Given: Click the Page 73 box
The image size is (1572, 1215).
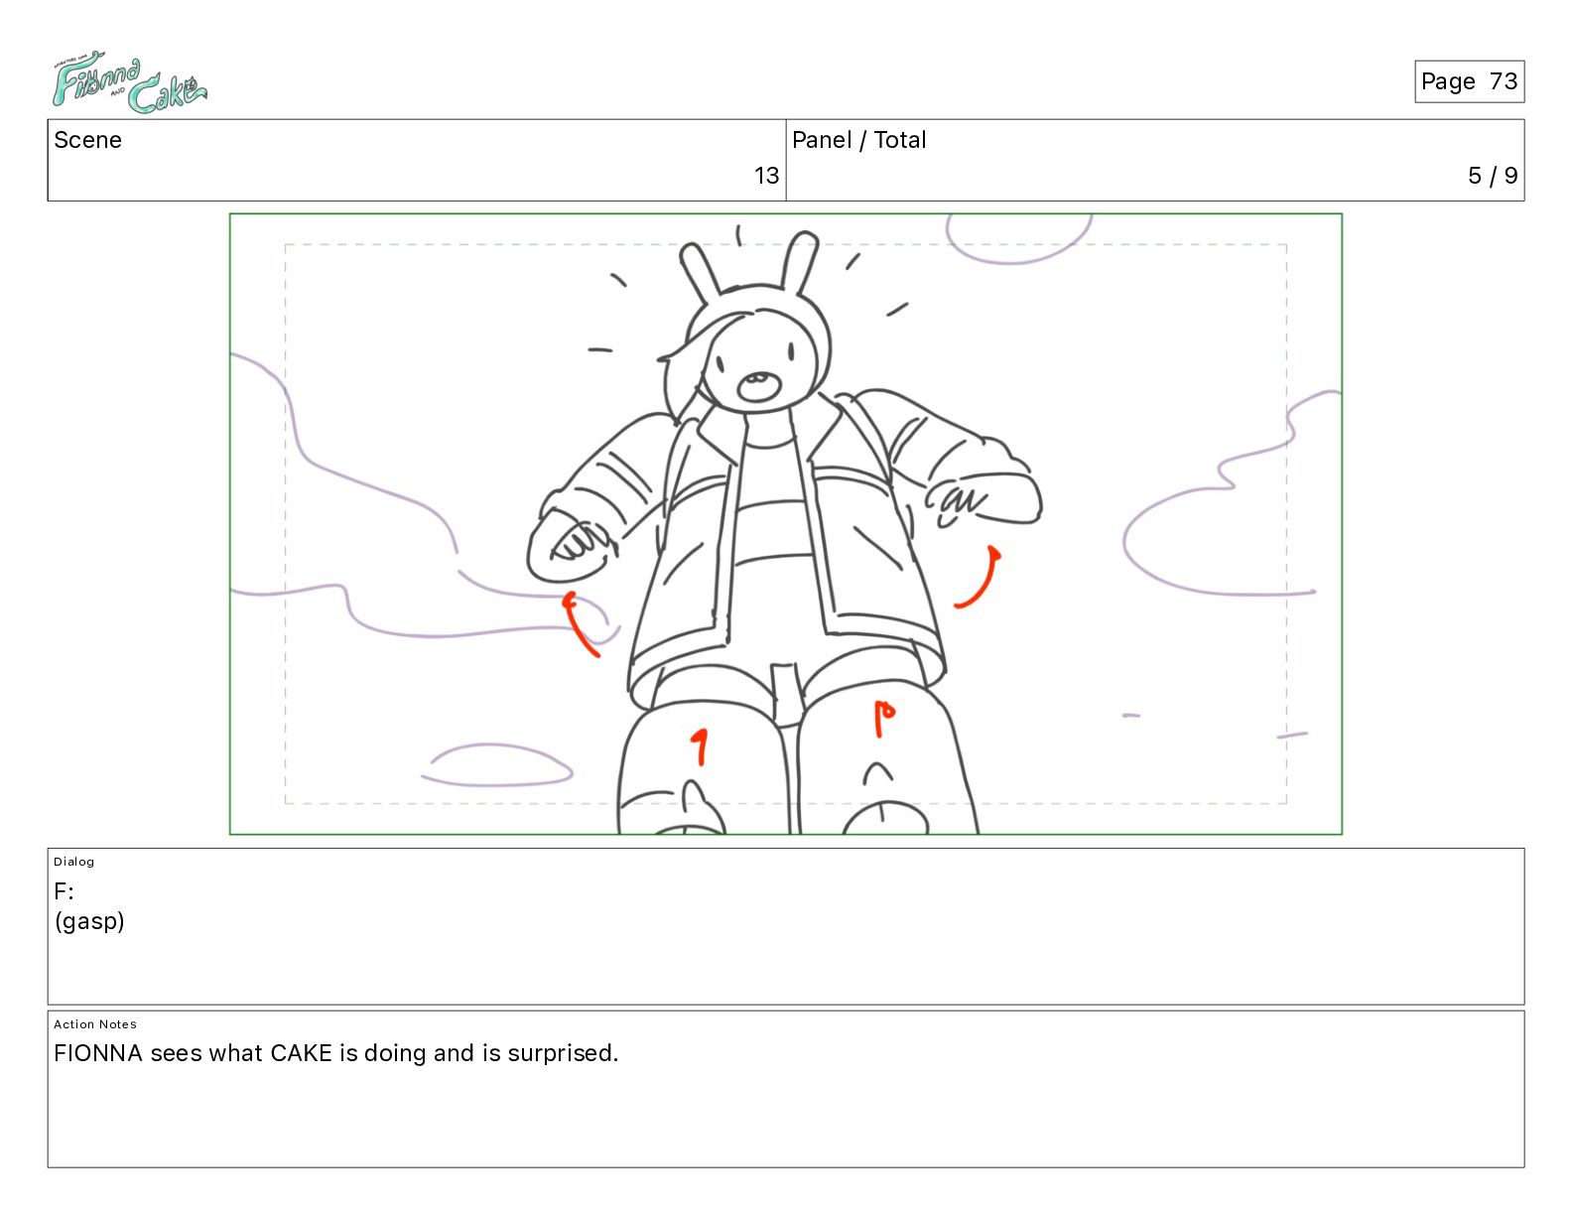Looking at the screenshot, I should click(x=1469, y=81).
